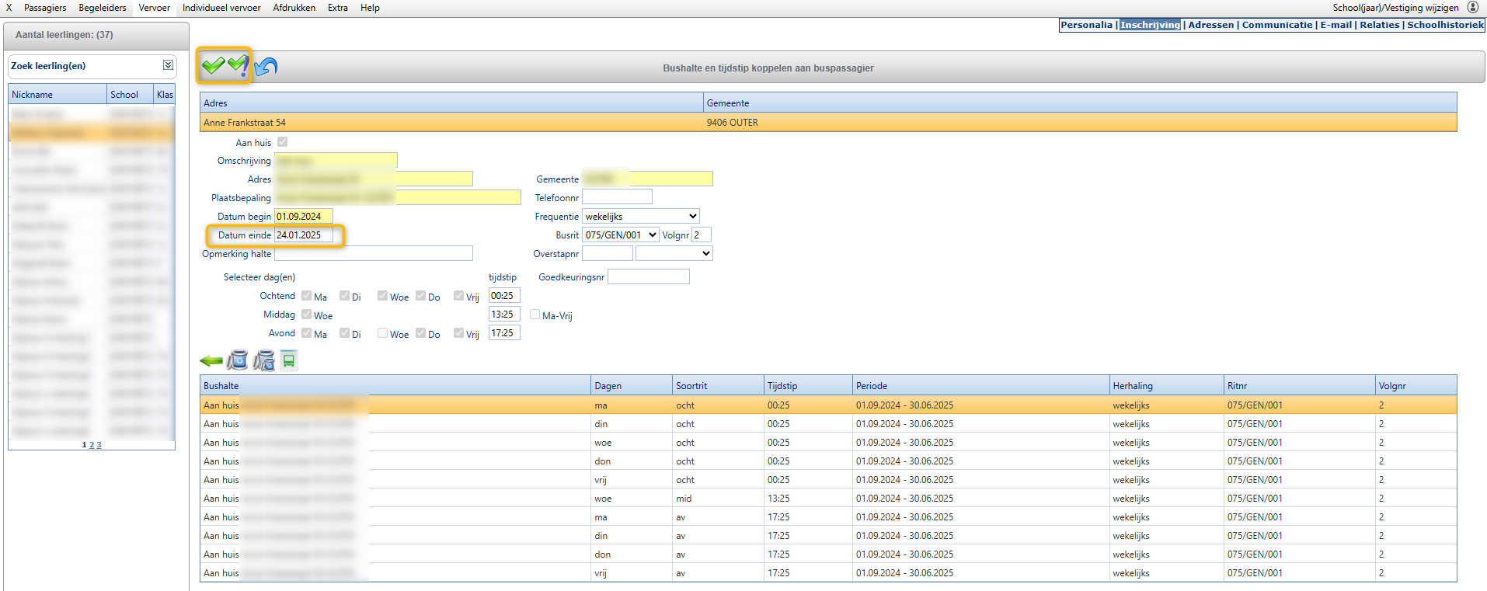Toggle Avond Ma checkbox

coord(307,333)
